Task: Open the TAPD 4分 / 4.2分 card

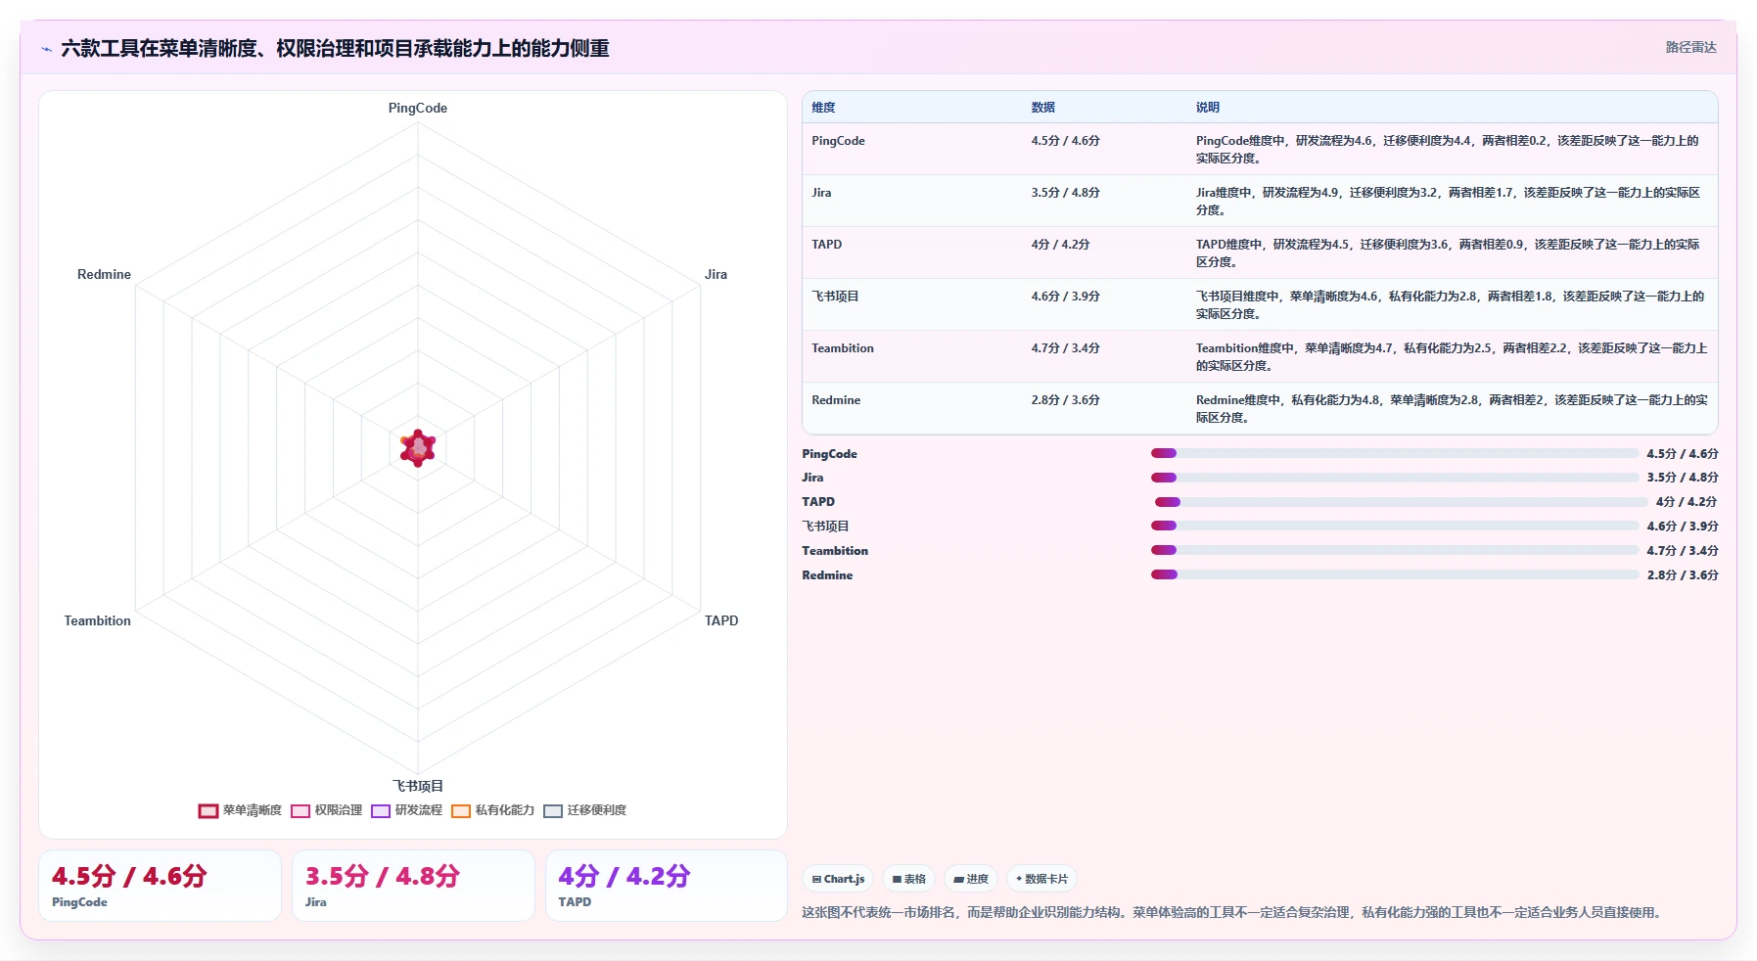Action: pos(666,886)
